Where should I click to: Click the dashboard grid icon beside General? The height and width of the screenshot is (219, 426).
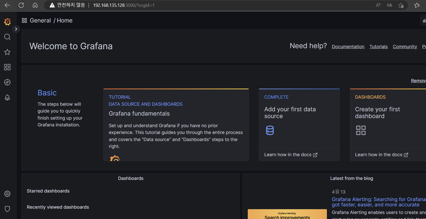pyautogui.click(x=24, y=20)
